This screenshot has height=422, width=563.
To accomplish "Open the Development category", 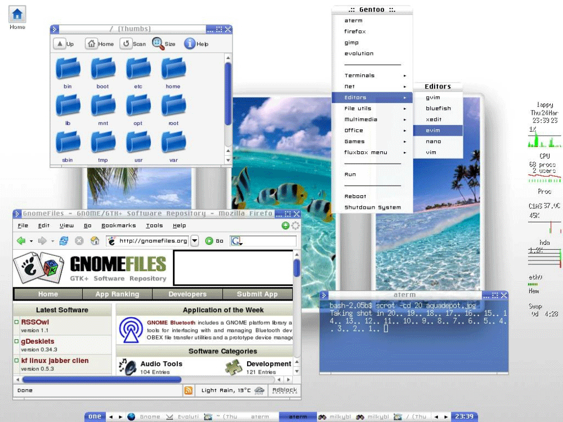I will pyautogui.click(x=269, y=364).
